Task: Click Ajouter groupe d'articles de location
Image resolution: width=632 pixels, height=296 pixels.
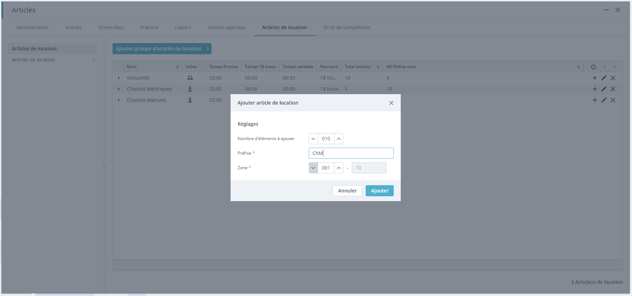Action: pos(162,49)
